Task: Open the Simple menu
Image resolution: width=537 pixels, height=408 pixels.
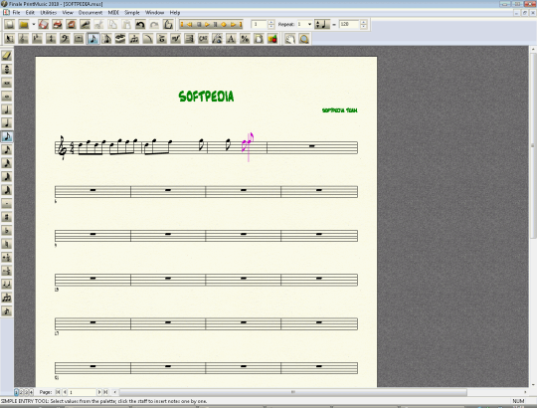Action: (x=132, y=13)
